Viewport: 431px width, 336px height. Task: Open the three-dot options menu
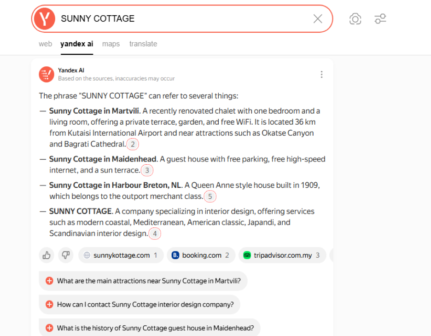(321, 75)
